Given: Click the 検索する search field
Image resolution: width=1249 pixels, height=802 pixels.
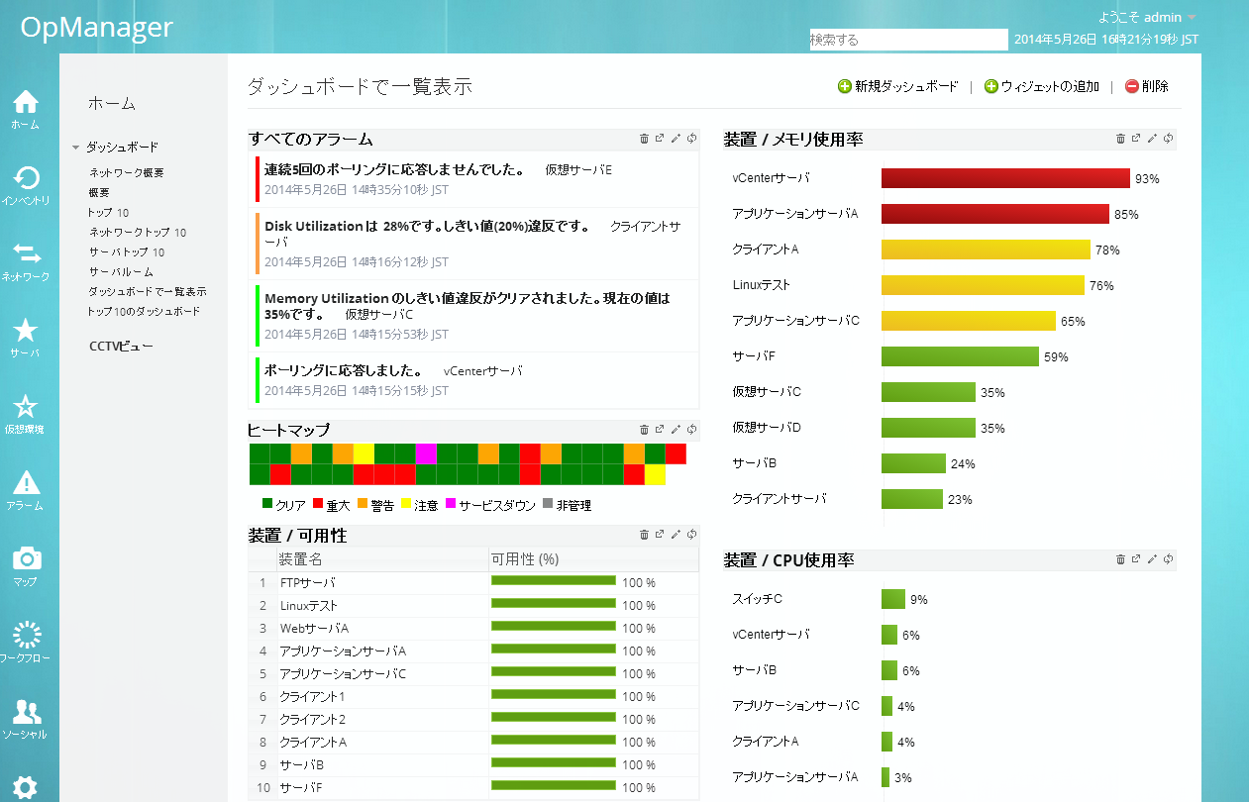Looking at the screenshot, I should click(x=907, y=40).
